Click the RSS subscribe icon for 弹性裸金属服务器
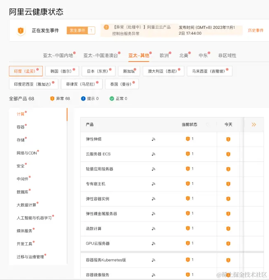The height and width of the screenshot is (280, 269). pyautogui.click(x=153, y=214)
